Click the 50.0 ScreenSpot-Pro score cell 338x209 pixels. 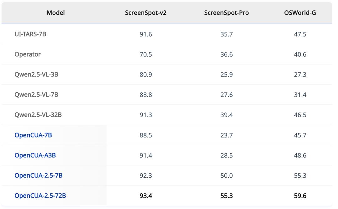point(226,176)
